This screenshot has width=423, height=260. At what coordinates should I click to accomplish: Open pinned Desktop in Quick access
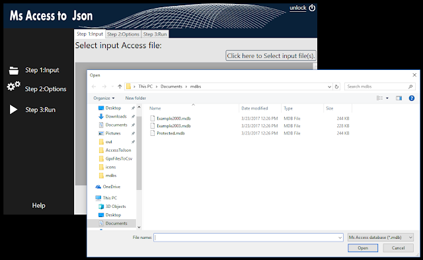(x=113, y=108)
